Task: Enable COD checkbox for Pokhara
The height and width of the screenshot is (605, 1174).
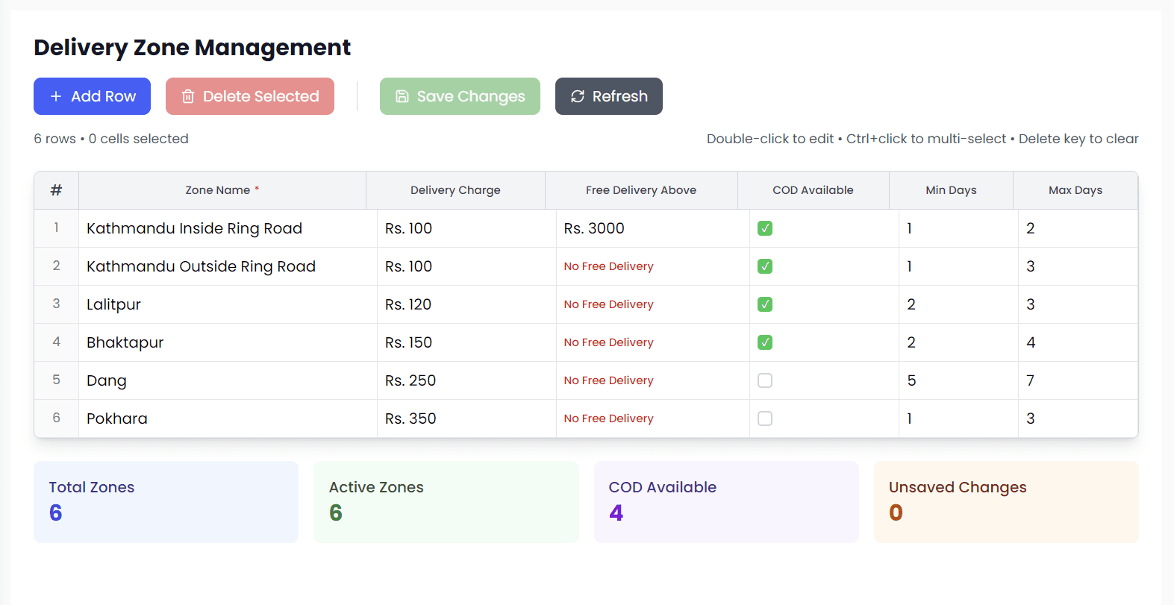Action: point(765,419)
